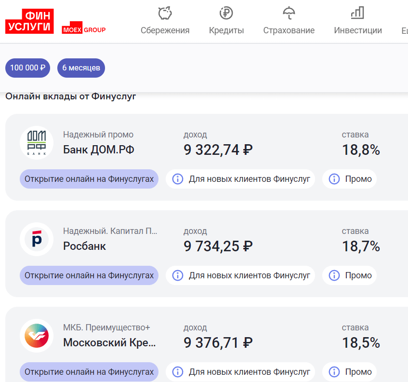Open the 100 000 ₽ amount selector
Image resolution: width=408 pixels, height=382 pixels.
(x=27, y=68)
